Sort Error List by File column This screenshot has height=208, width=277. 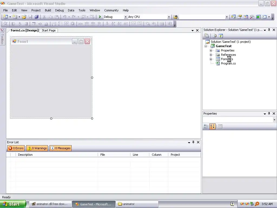[114, 155]
